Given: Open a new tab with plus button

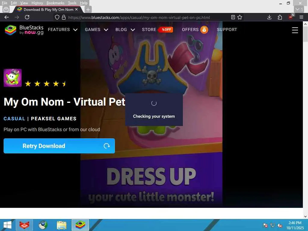Looking at the screenshot, I should (x=88, y=9).
